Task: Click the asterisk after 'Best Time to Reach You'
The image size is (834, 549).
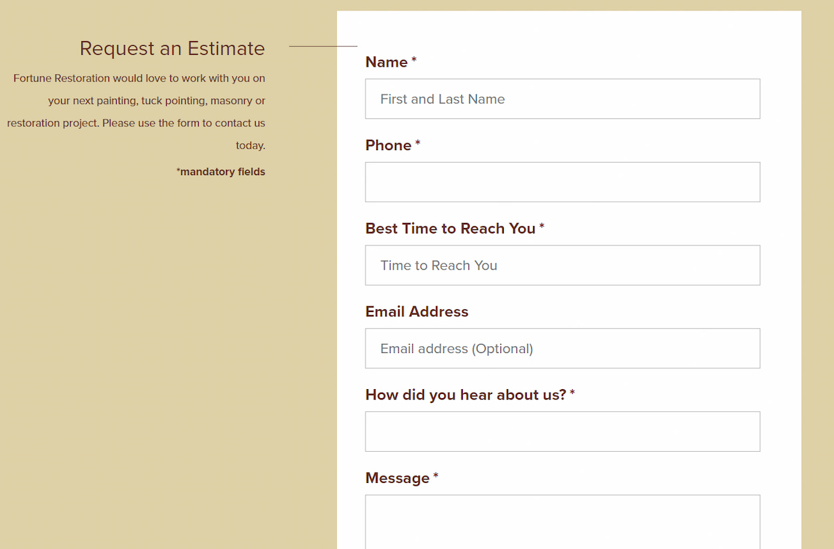Action: pos(542,227)
